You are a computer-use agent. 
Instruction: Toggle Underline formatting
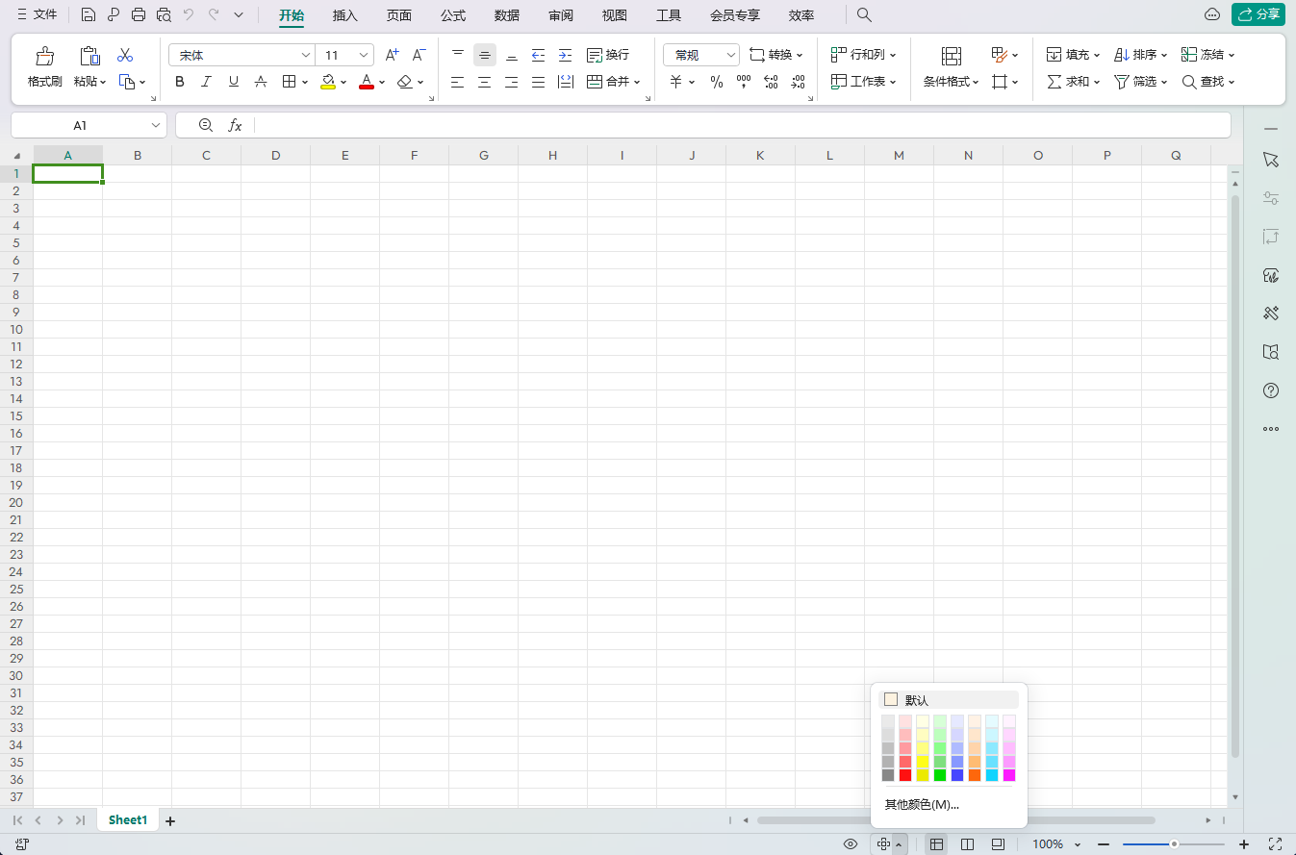coord(233,82)
